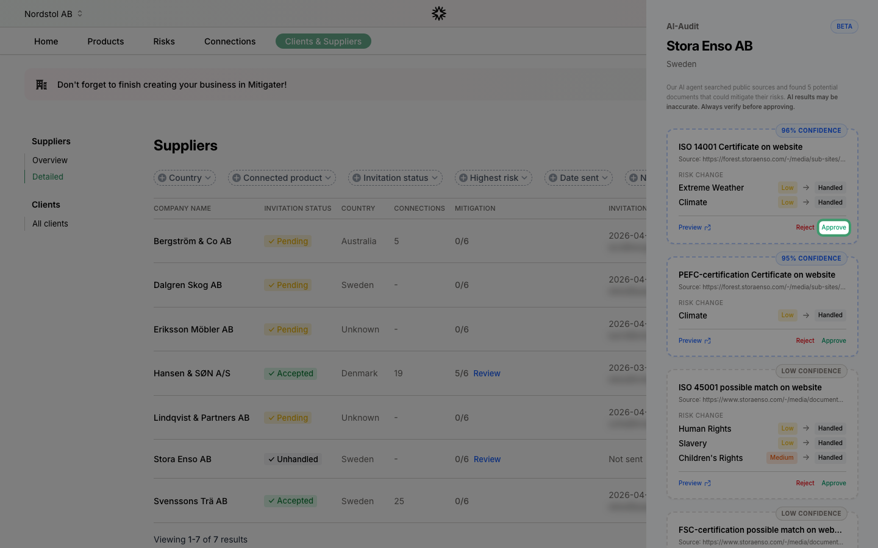The width and height of the screenshot is (878, 548).
Task: Click the Mitigater star logo icon
Action: pos(439,13)
